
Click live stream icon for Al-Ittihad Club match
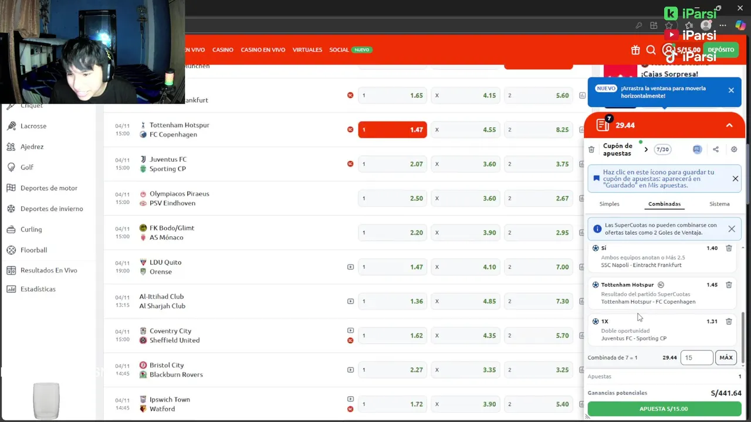pos(350,301)
